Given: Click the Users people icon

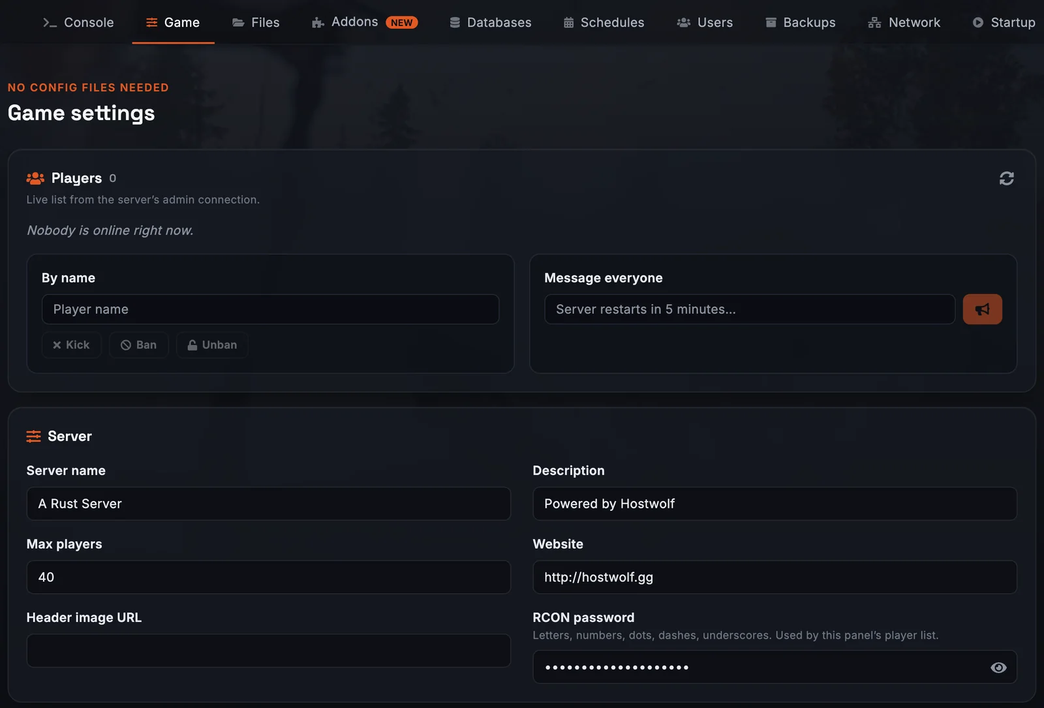Looking at the screenshot, I should pyautogui.click(x=684, y=23).
